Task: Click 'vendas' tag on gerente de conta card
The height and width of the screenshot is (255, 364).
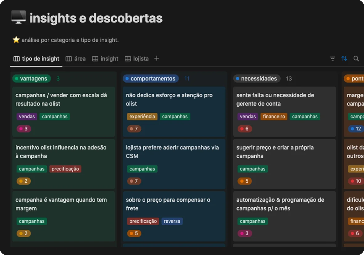Action: (248, 117)
